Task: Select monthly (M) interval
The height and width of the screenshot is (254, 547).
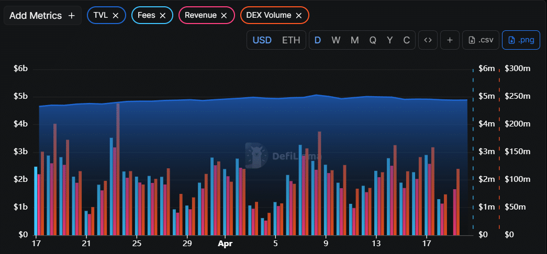Action: [x=354, y=40]
